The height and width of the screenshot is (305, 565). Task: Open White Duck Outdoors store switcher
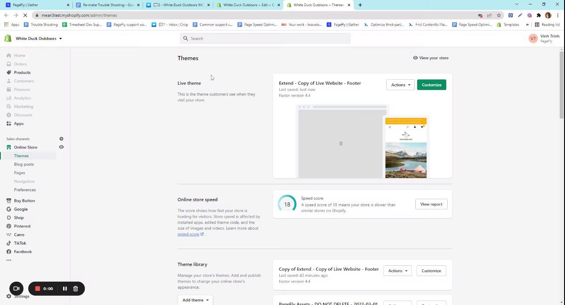pyautogui.click(x=39, y=38)
